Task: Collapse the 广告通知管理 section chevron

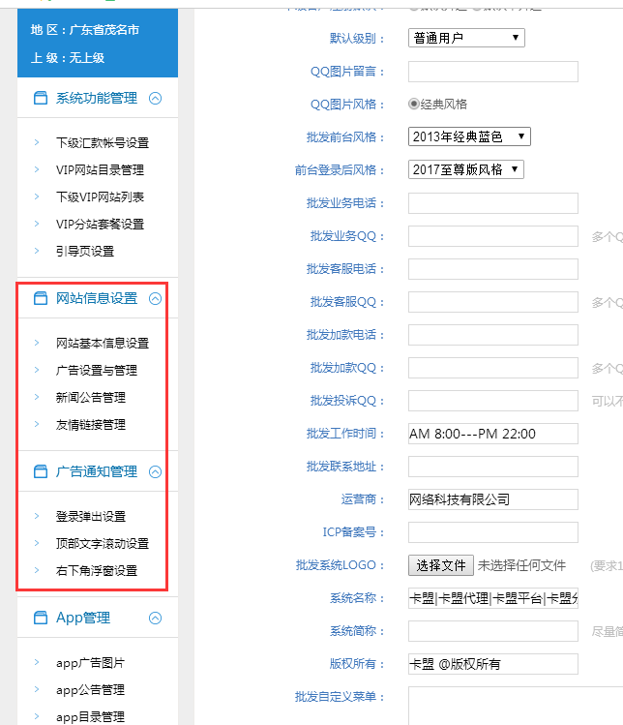Action: (155, 472)
